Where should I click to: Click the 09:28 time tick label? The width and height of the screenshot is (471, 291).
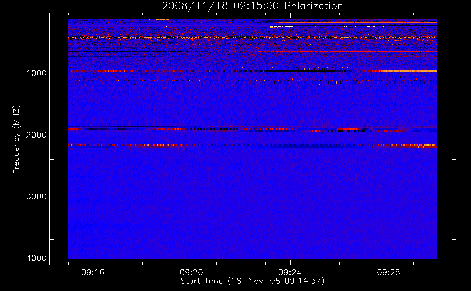point(389,273)
